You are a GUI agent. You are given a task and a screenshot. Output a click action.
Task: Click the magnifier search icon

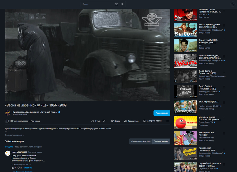point(122,4)
